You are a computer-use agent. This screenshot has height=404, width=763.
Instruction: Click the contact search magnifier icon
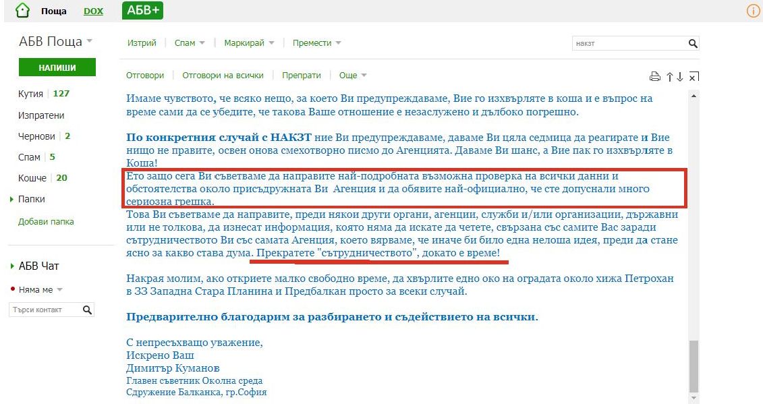(87, 310)
